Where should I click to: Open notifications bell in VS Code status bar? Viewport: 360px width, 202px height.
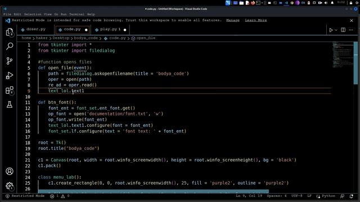[351, 196]
